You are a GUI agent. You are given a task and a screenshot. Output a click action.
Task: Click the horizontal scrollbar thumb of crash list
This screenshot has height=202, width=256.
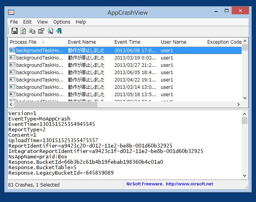[x=56, y=104]
